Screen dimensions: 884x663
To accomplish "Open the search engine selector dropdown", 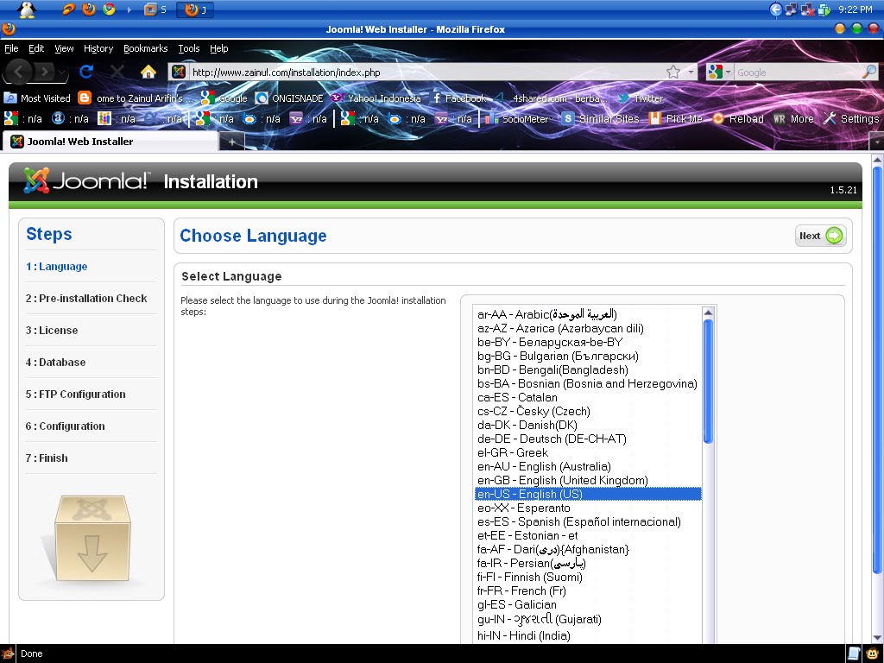I will (719, 72).
